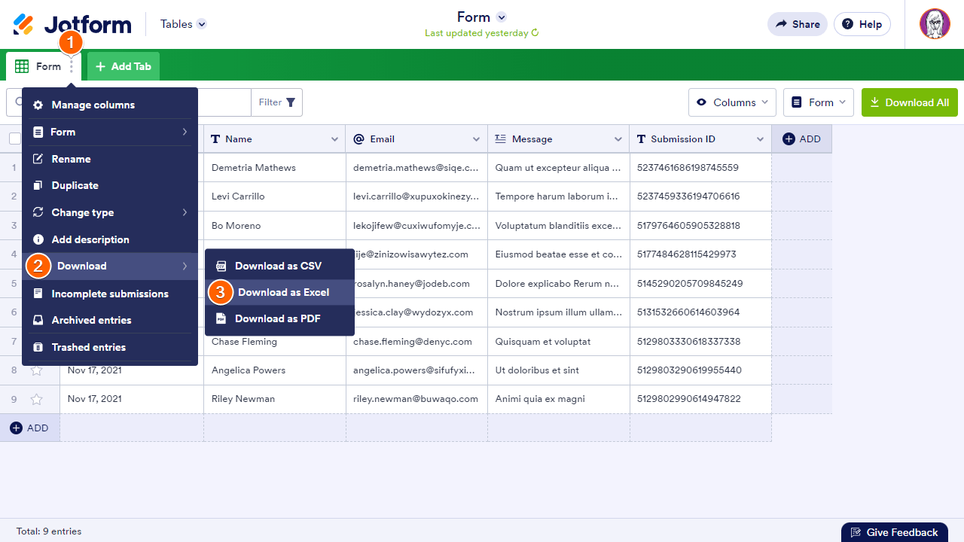
Task: Click the green table icon on Form tab
Action: click(22, 66)
